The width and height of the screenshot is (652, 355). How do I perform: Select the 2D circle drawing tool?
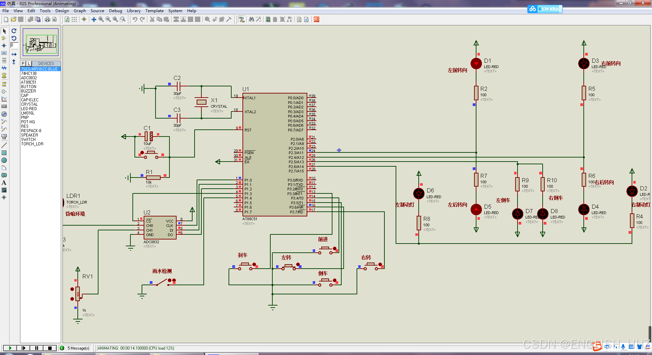tap(4, 160)
